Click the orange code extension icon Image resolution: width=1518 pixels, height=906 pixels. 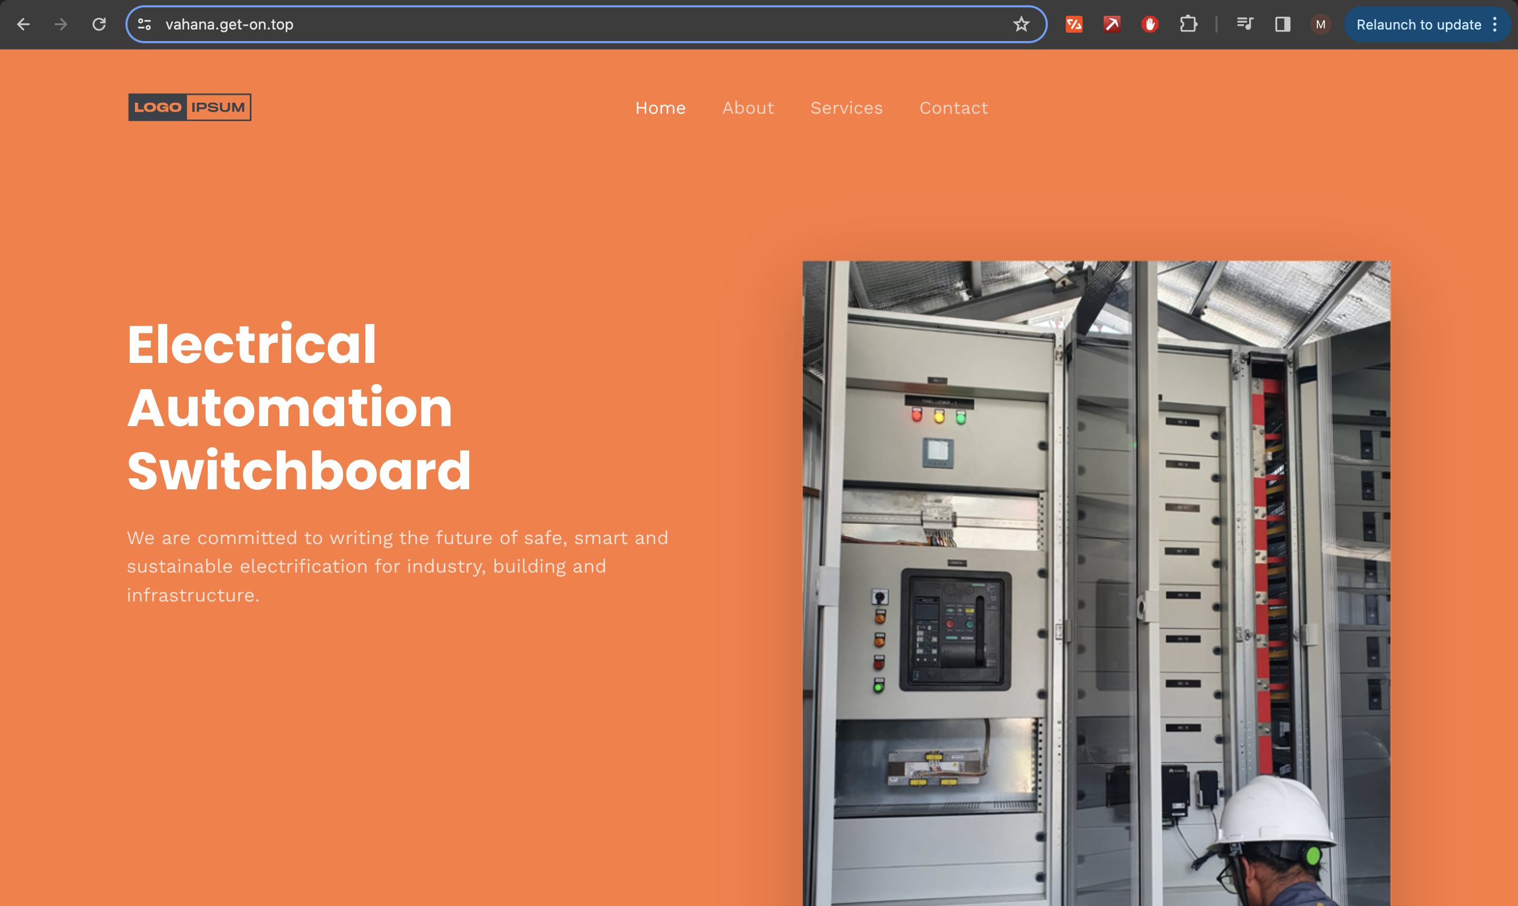[x=1074, y=24]
